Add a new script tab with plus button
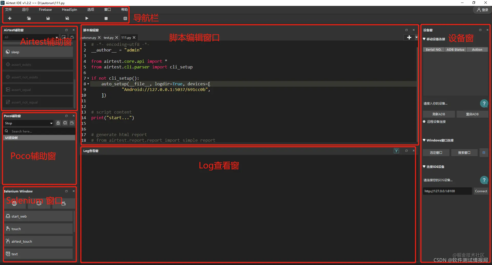492x265 pixels. pyautogui.click(x=409, y=37)
